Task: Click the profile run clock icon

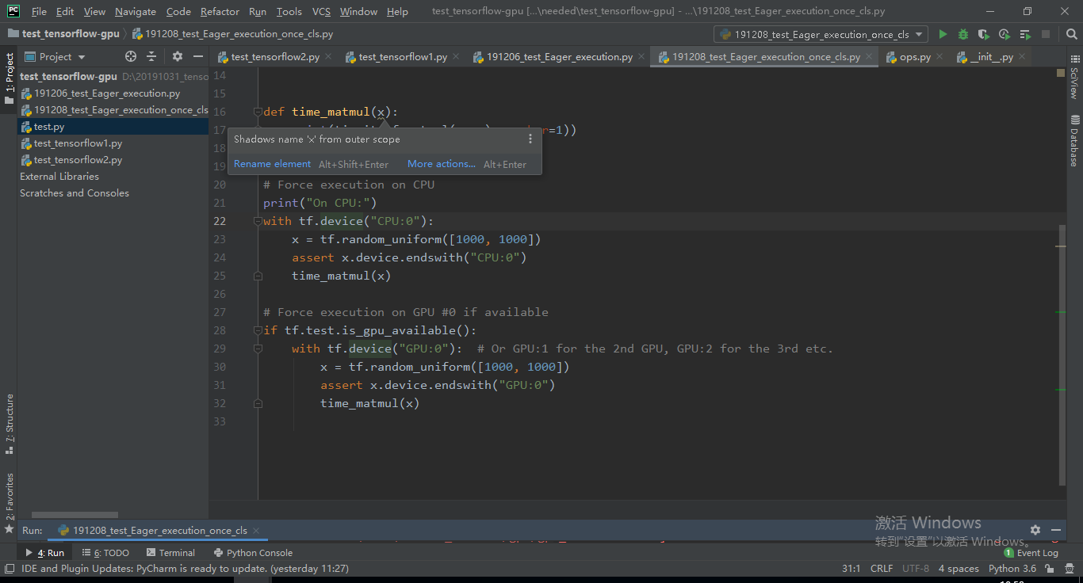Action: [x=1005, y=34]
